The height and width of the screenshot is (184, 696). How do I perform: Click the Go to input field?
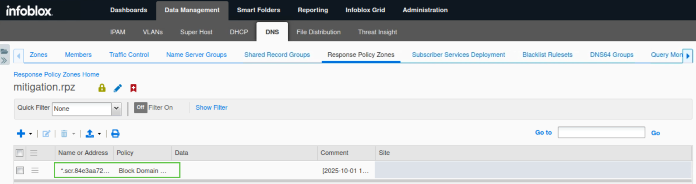point(601,132)
